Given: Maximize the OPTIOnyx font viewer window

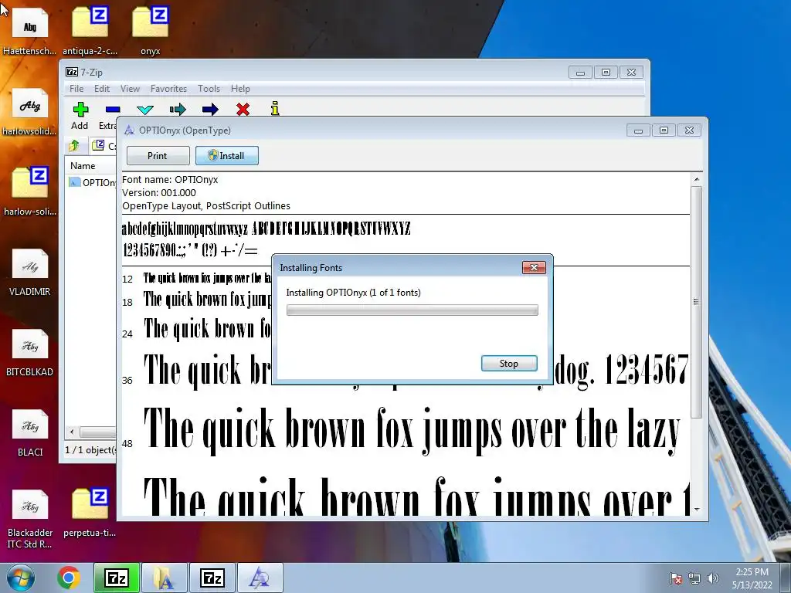Looking at the screenshot, I should [664, 130].
